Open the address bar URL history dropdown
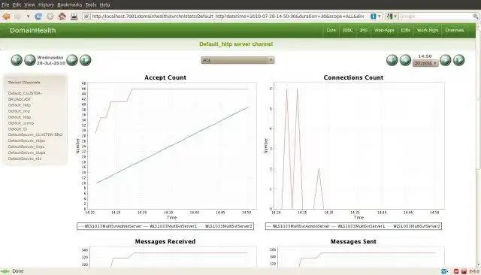The width and height of the screenshot is (481, 275). pyautogui.click(x=380, y=17)
